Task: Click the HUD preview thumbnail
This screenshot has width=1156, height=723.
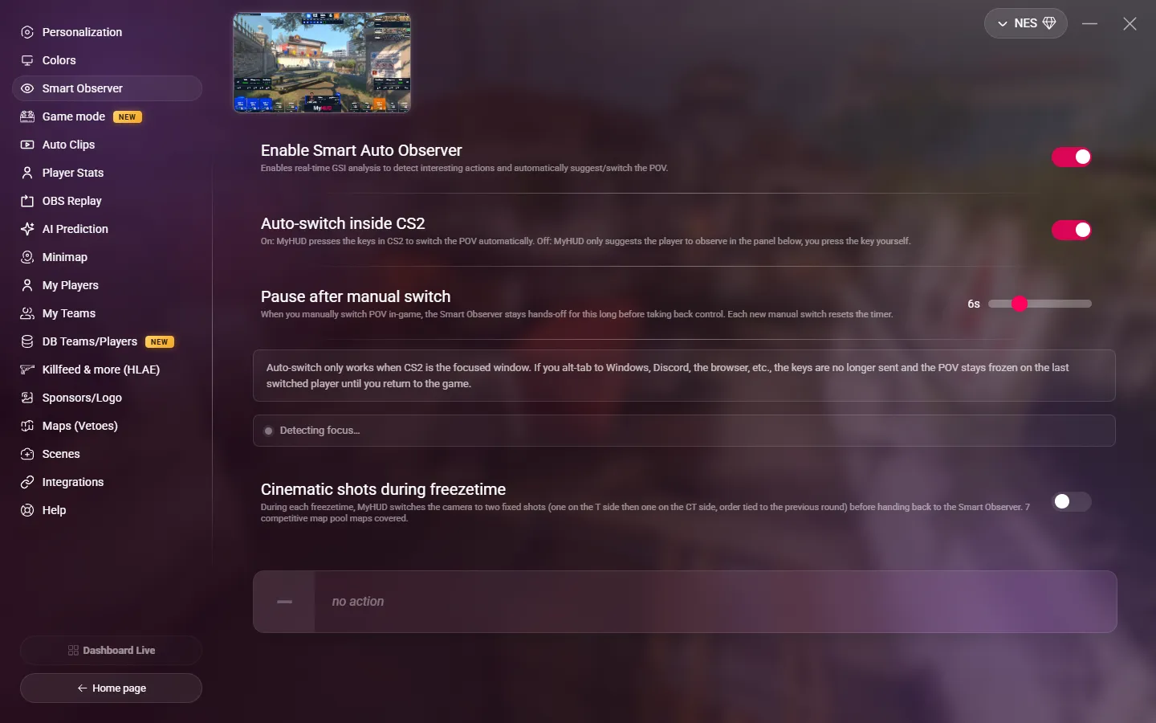Action: pos(322,63)
